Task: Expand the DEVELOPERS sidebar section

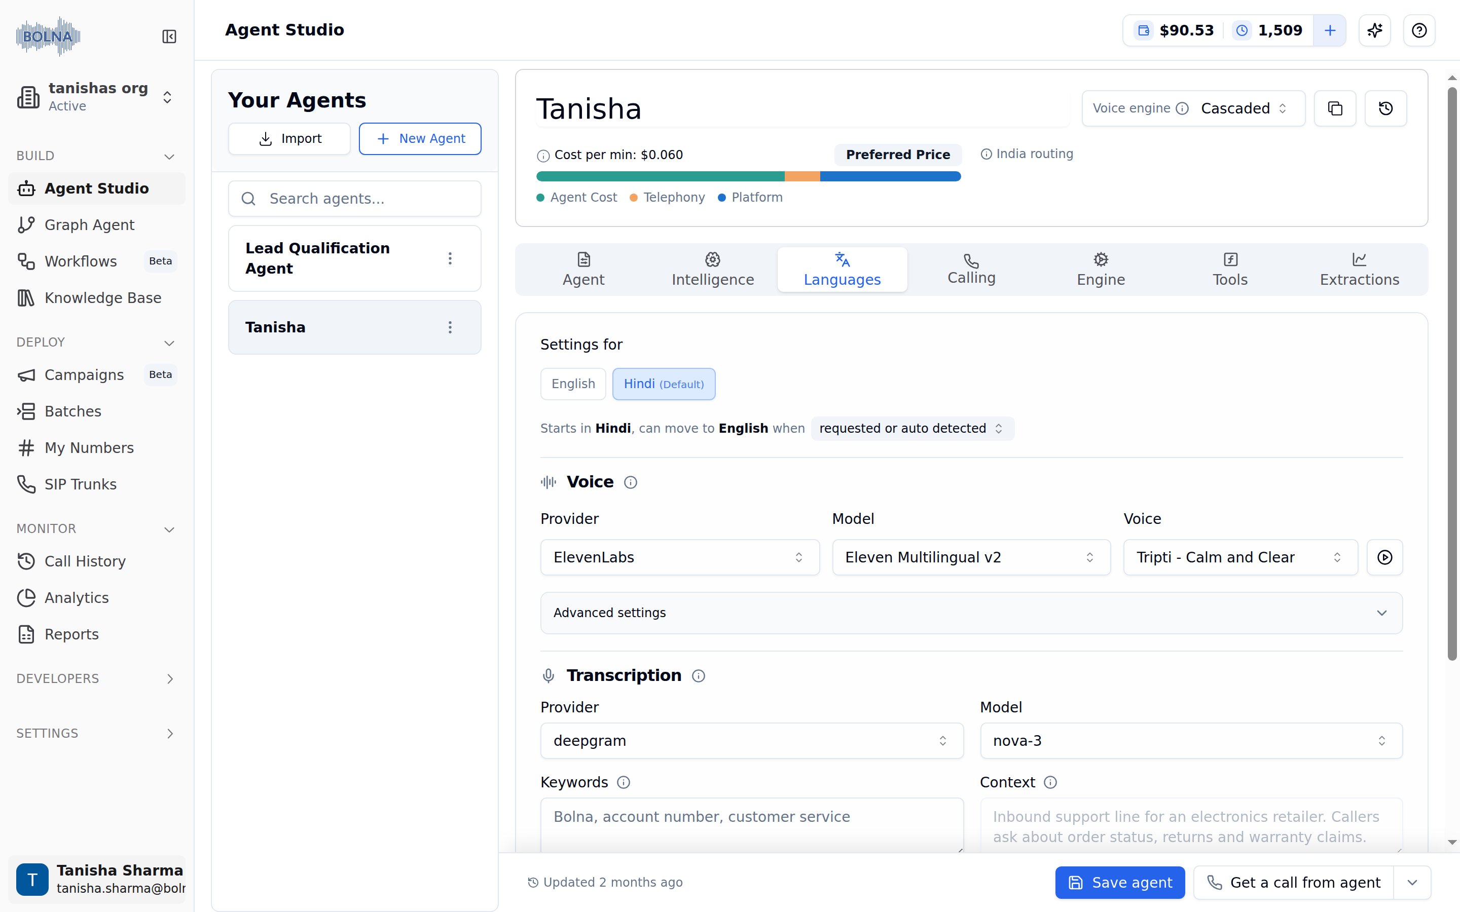Action: coord(96,678)
